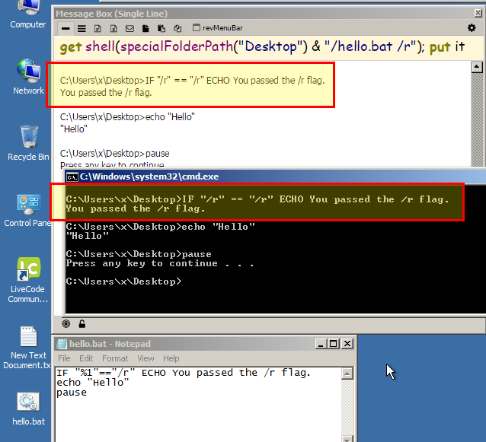The image size is (486, 442).
Task: Click the cmd.exe window title bar
Action: click(x=275, y=176)
